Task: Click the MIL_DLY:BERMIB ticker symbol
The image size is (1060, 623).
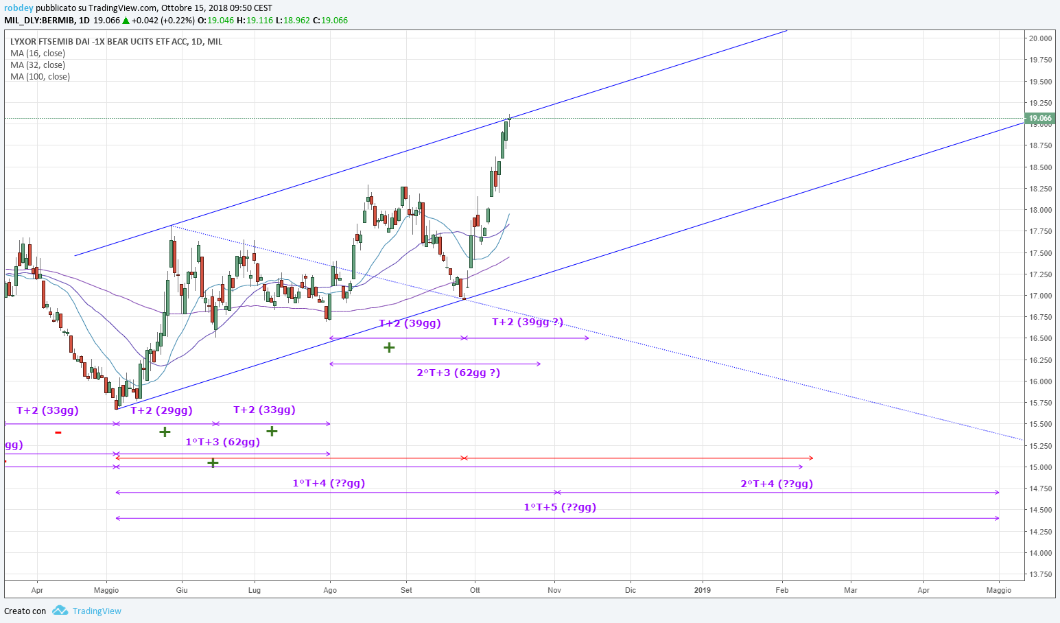Action: coord(39,21)
